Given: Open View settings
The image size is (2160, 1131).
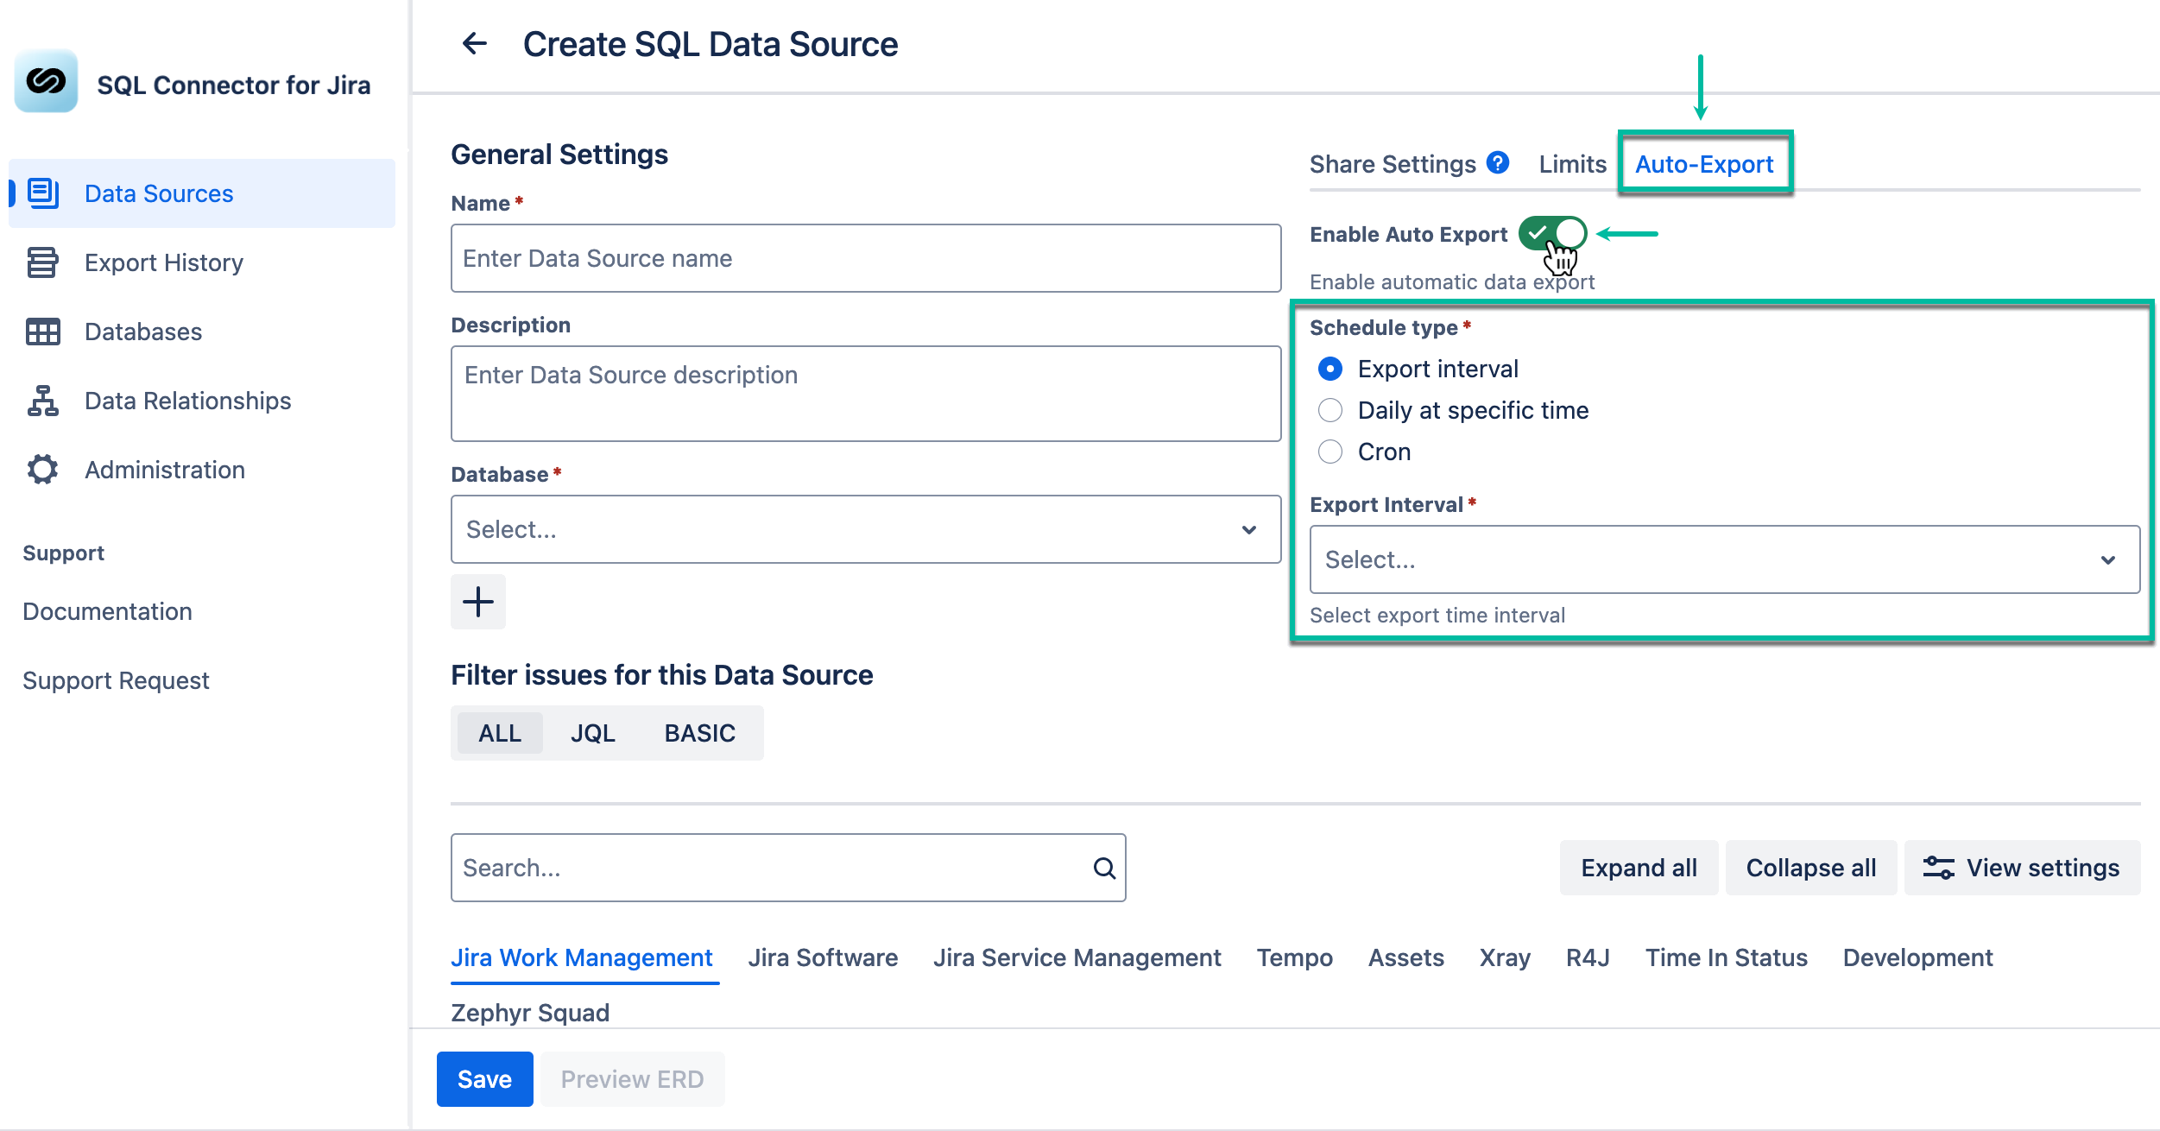Looking at the screenshot, I should tap(2022, 868).
